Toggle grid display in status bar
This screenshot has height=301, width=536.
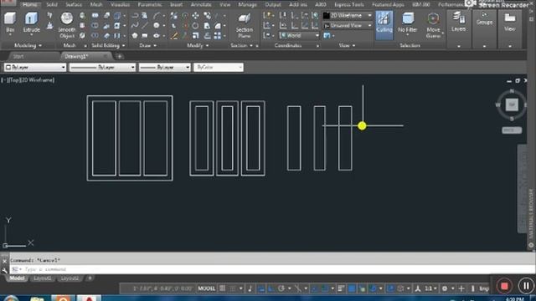pos(223,288)
